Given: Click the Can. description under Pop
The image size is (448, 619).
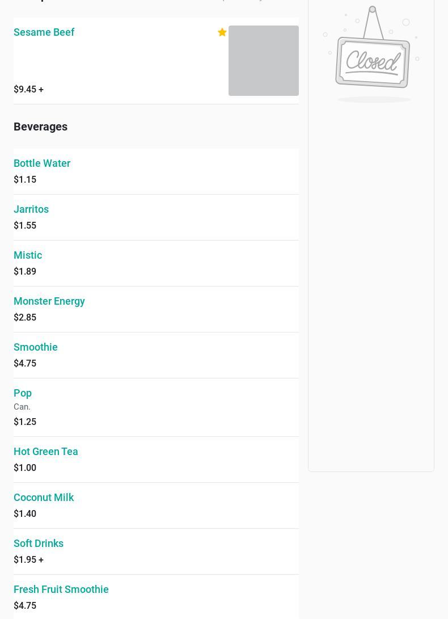Looking at the screenshot, I should [x=22, y=407].
